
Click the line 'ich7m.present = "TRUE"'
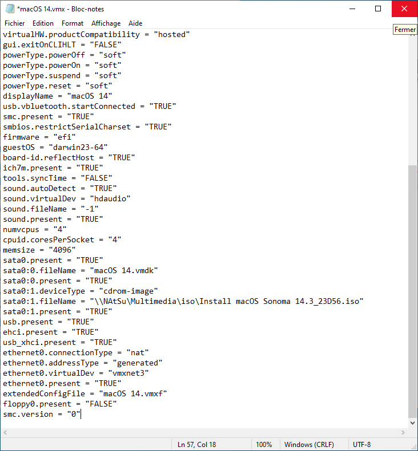coord(53,168)
